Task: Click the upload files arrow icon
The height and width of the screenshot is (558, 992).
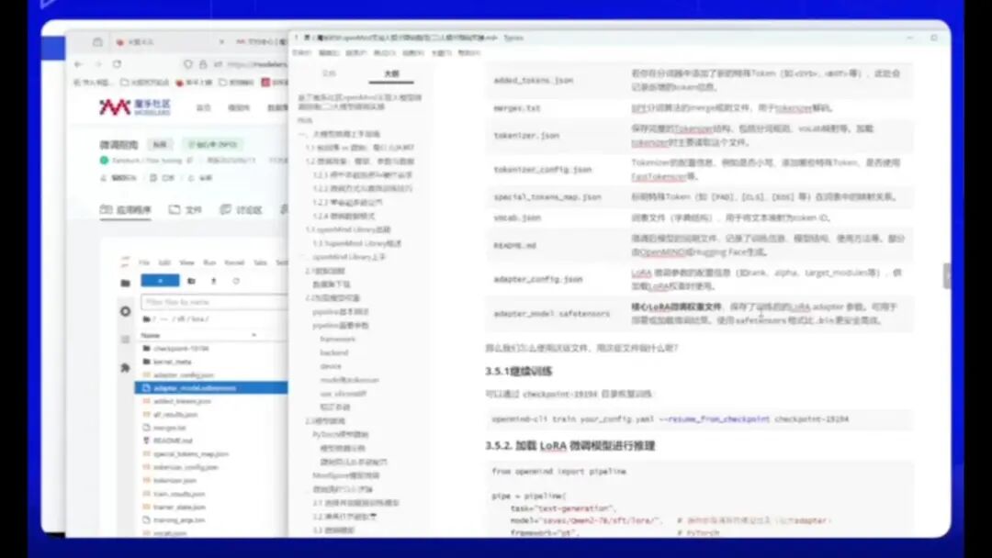Action: point(214,281)
